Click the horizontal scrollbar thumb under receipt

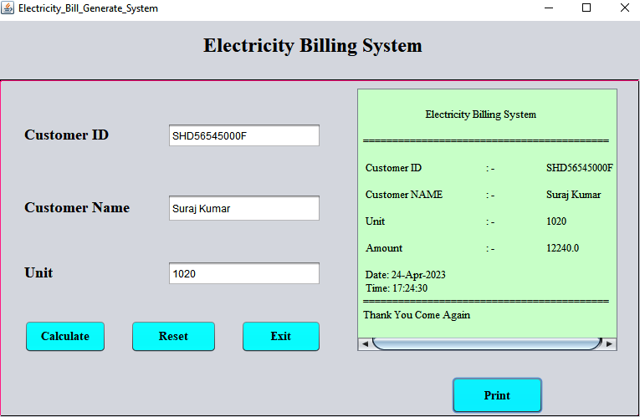tap(487, 344)
